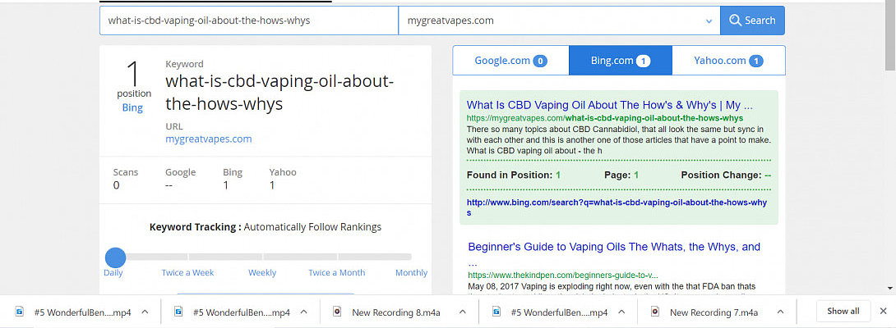This screenshot has width=896, height=328.
Task: Open 'What Is CBD Vaping Oil' result title
Action: pyautogui.click(x=609, y=105)
